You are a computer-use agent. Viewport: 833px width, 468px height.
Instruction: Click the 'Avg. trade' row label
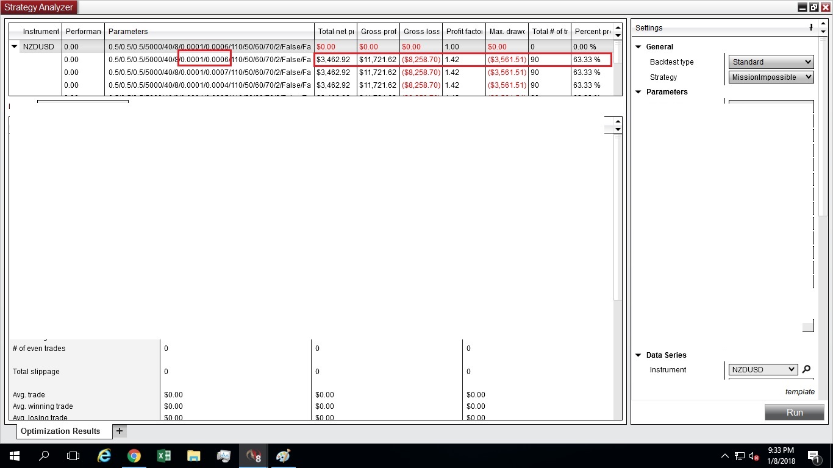pos(29,395)
